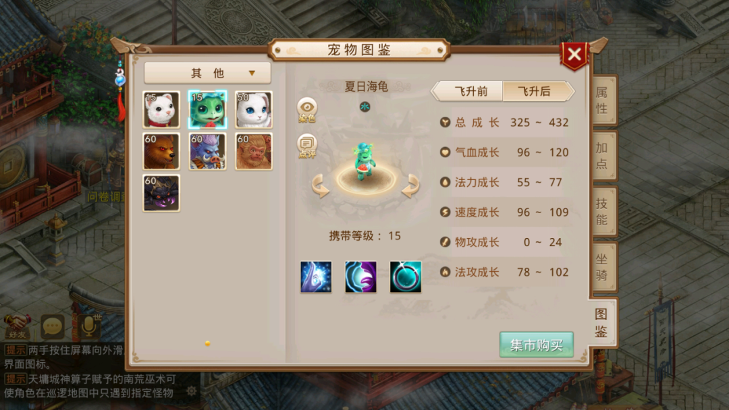The image size is (729, 410).
Task: Tap the water element icon under 夏日海龟
Action: point(365,107)
